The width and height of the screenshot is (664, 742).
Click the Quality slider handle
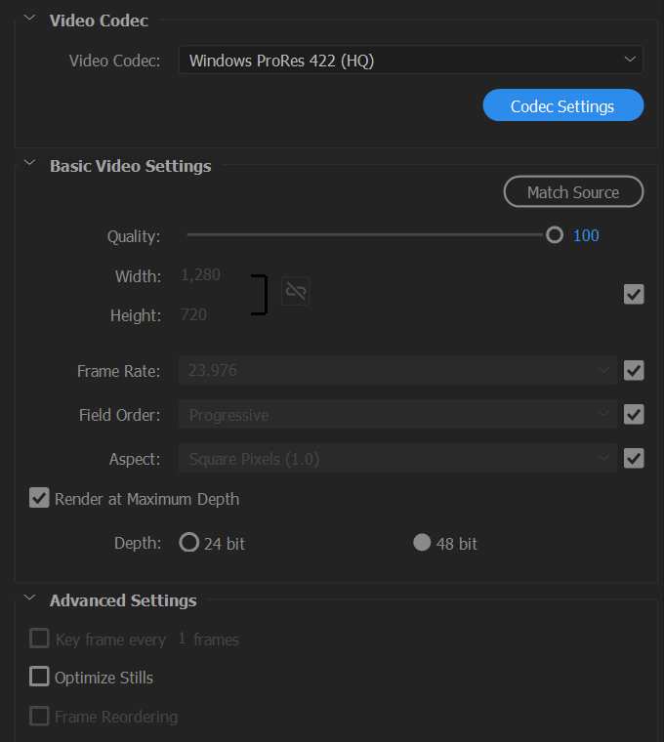(x=555, y=234)
